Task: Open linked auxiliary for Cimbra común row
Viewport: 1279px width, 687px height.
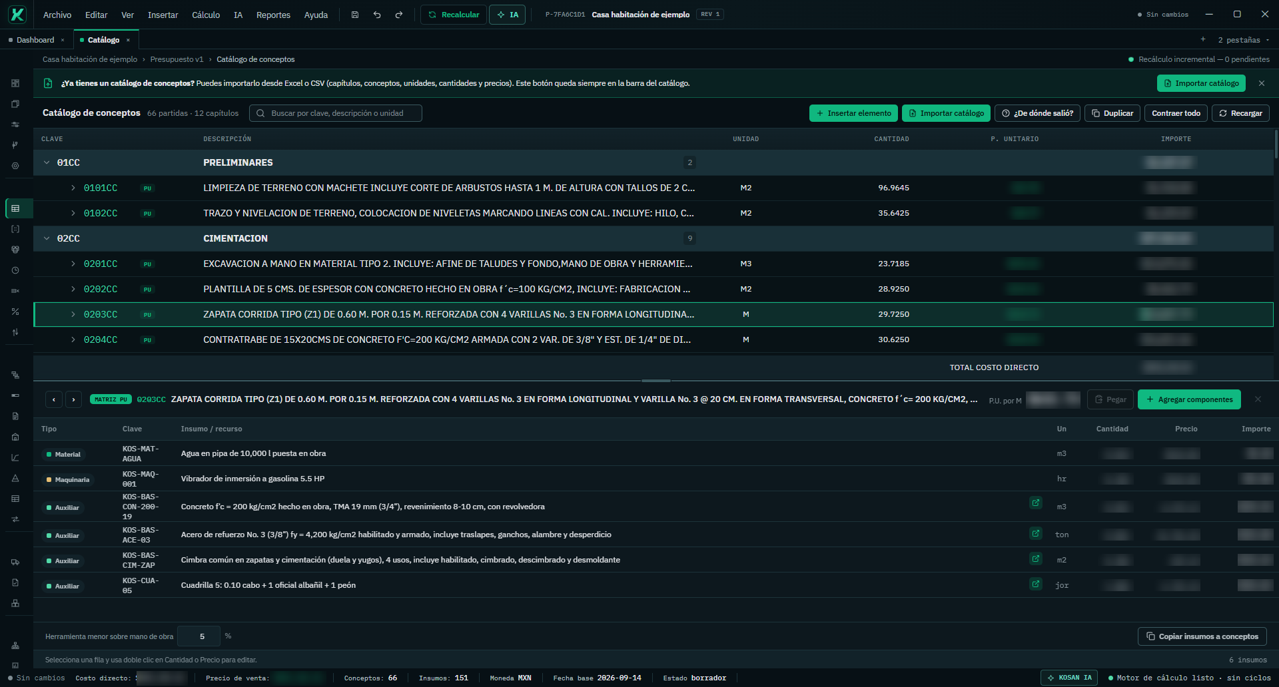Action: pyautogui.click(x=1036, y=559)
